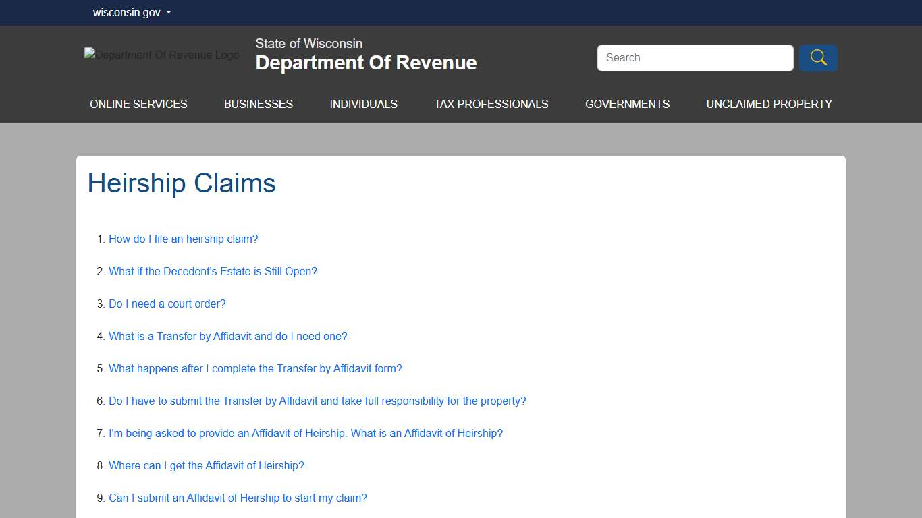Open the Governments menu
This screenshot has height=518, width=922.
(x=627, y=104)
